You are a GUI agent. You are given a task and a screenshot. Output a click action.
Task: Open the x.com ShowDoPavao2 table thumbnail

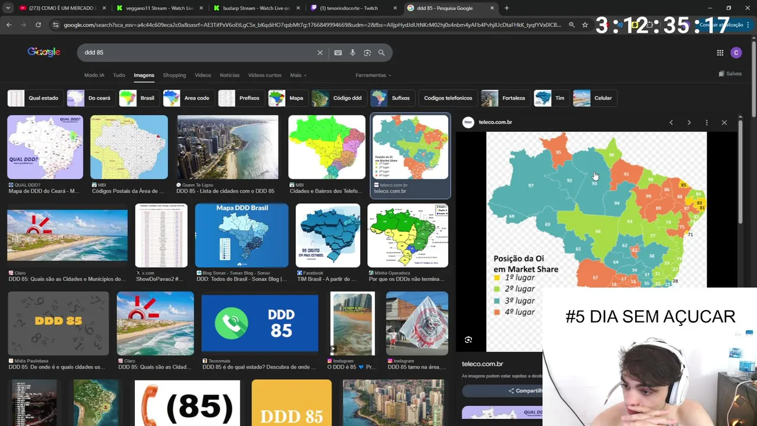(x=161, y=235)
